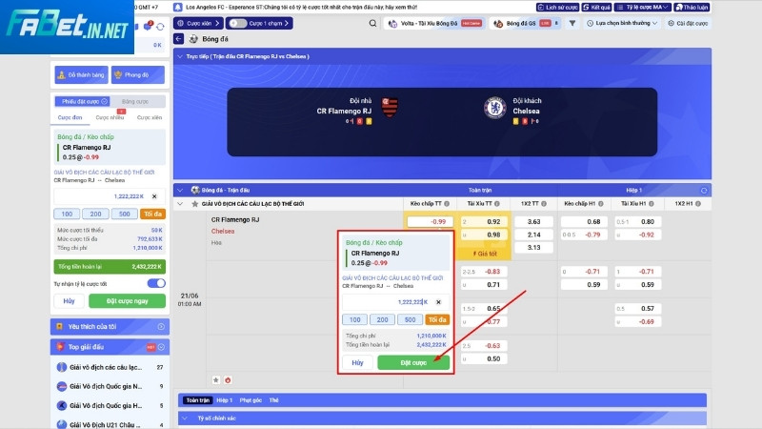Click the red hot-bet icon below match rows

pos(228,379)
